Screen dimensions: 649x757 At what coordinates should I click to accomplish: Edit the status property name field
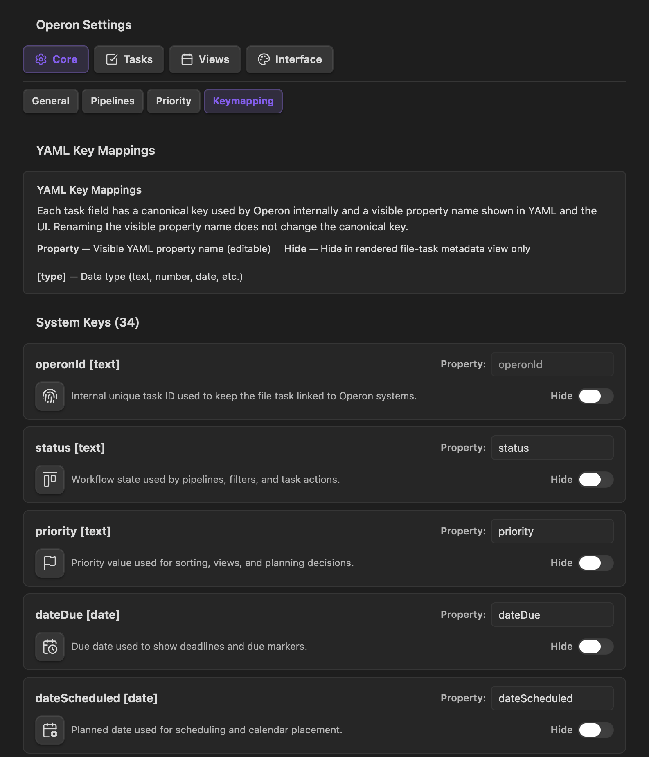(552, 448)
